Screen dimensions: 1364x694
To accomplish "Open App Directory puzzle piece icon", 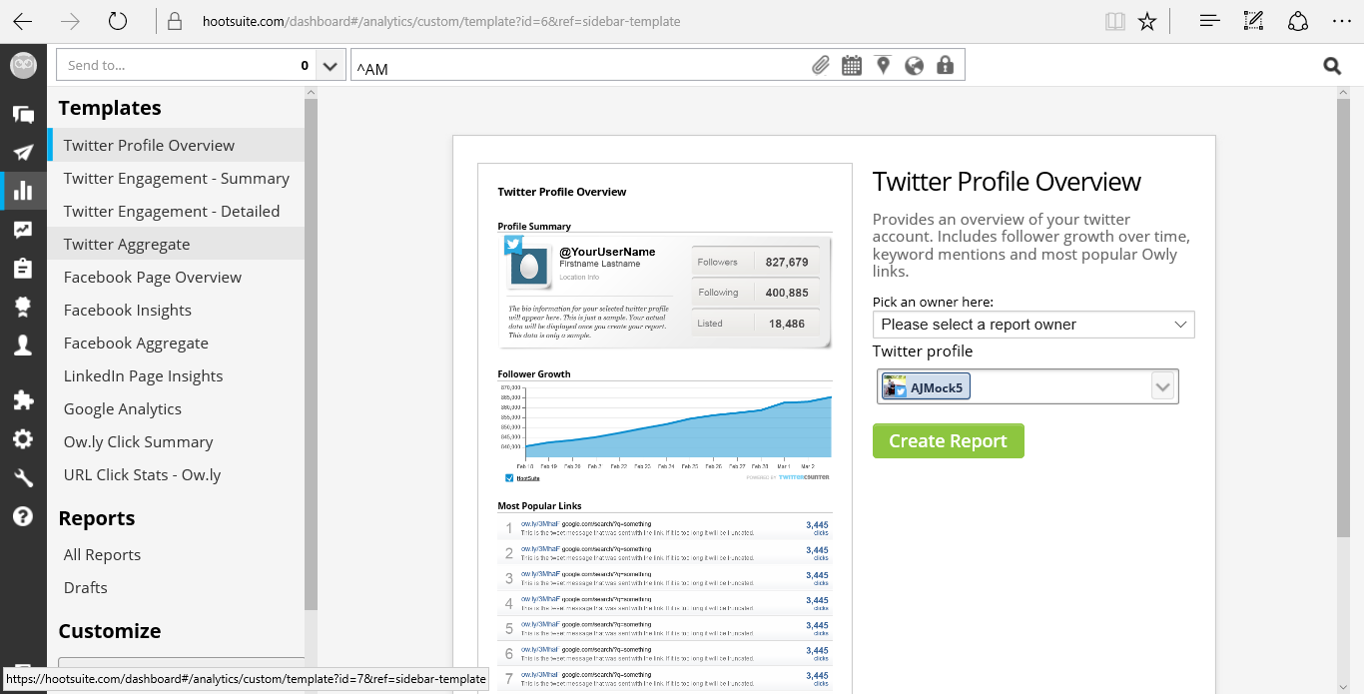I will pyautogui.click(x=23, y=400).
